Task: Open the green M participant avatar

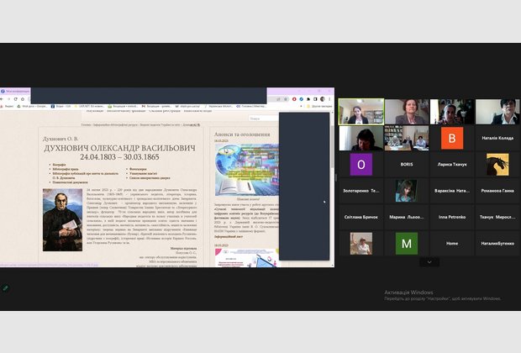Action: (408, 244)
